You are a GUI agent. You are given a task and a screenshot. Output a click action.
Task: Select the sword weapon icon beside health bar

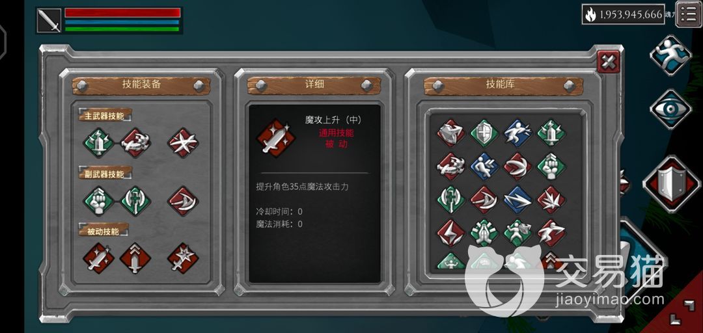click(49, 20)
